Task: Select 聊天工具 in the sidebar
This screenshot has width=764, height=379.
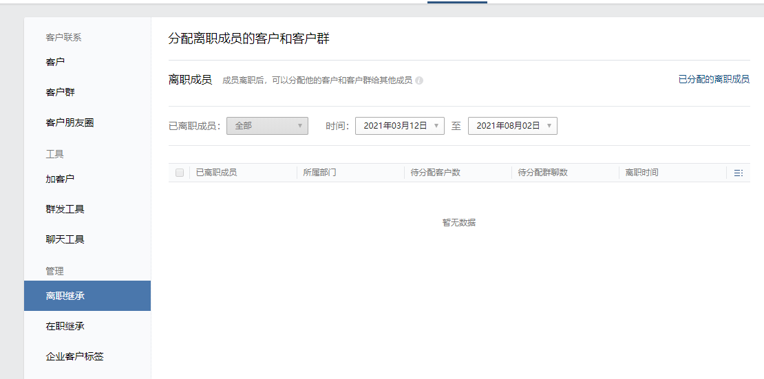Action: coord(65,239)
